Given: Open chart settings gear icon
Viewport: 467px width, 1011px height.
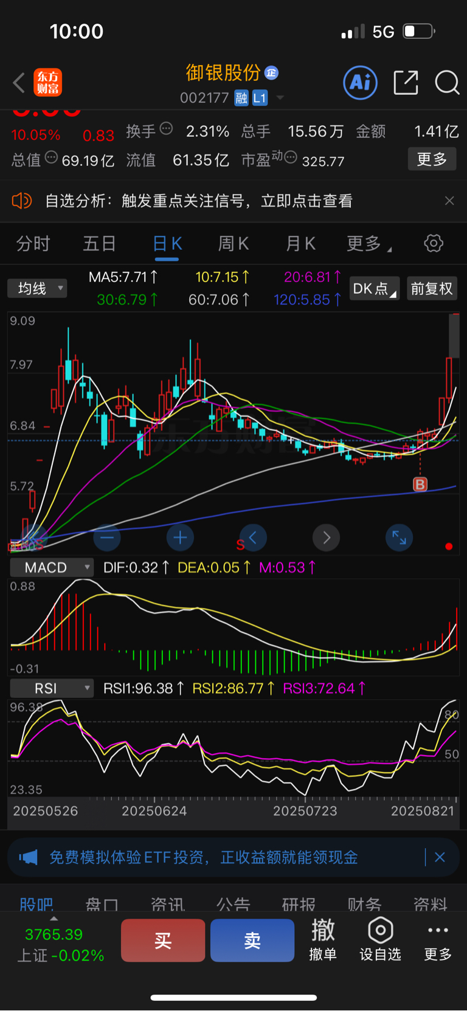Looking at the screenshot, I should (434, 243).
